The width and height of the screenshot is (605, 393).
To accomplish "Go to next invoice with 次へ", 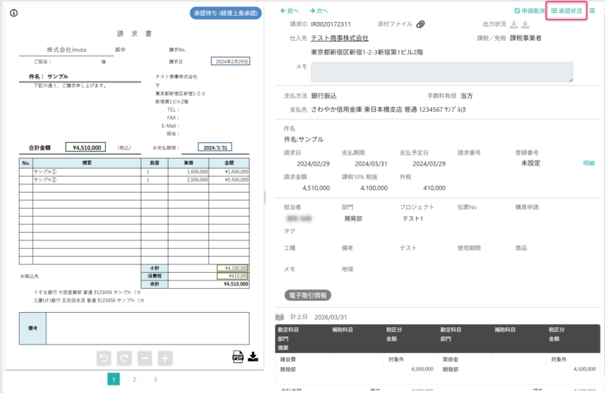I will [x=318, y=11].
